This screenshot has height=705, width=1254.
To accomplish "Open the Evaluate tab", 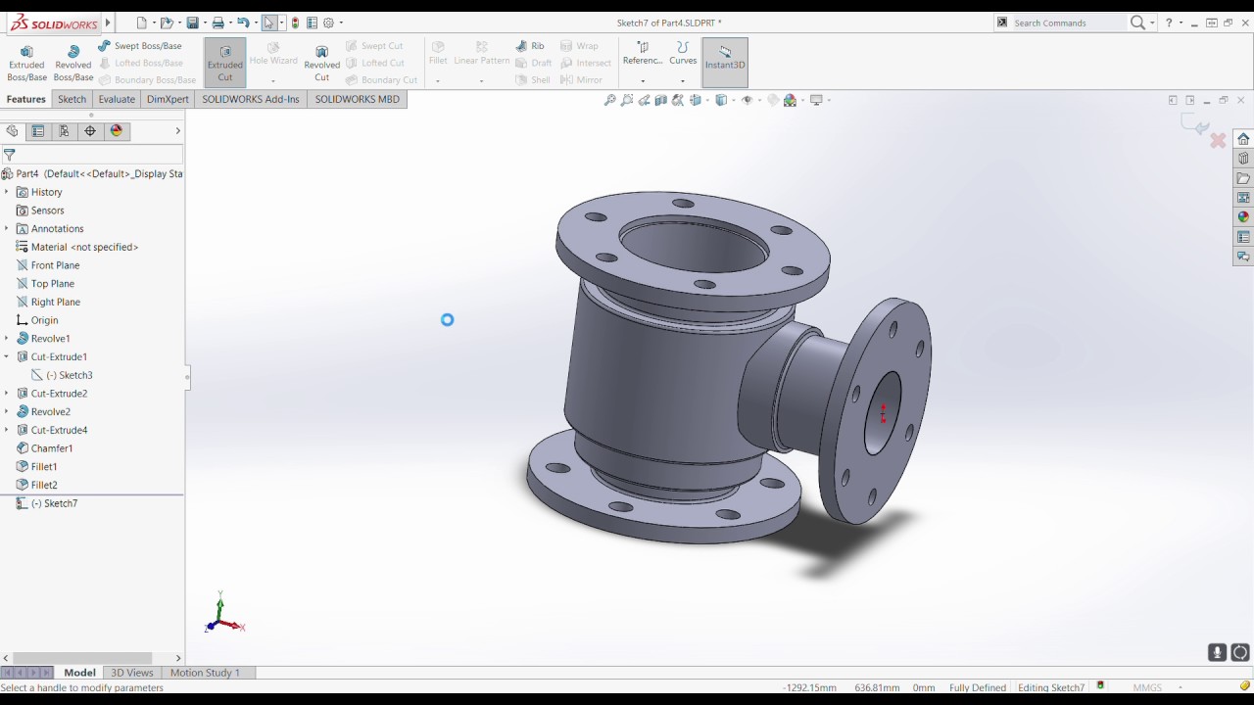I will (117, 99).
